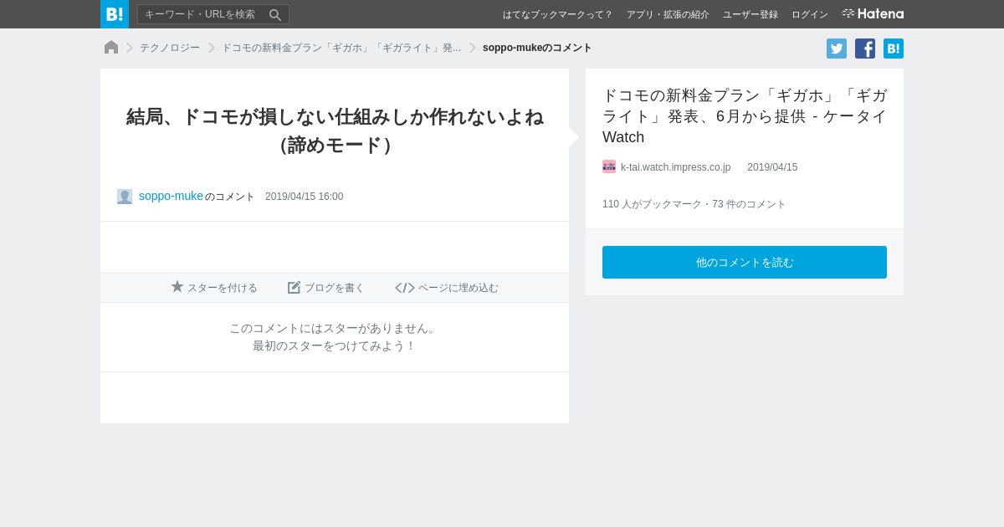The width and height of the screenshot is (1004, 527).
Task: Click the Hatena Bookmark B! logo
Action: click(x=115, y=14)
